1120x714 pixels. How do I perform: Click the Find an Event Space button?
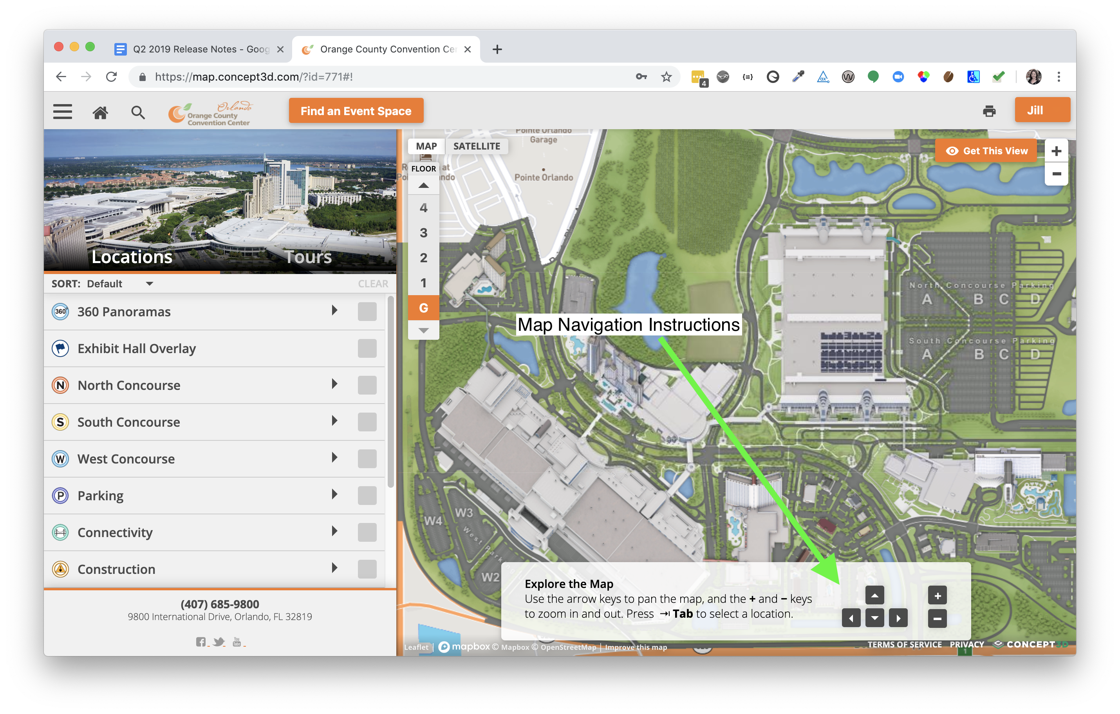[x=356, y=111]
